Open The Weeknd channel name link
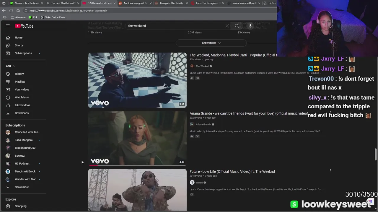This screenshot has height=212, width=378. coord(202,66)
